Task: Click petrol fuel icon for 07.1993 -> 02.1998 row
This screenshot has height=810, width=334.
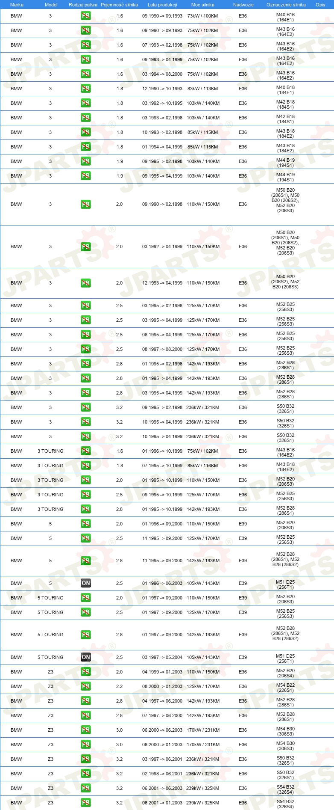Action: point(85,45)
